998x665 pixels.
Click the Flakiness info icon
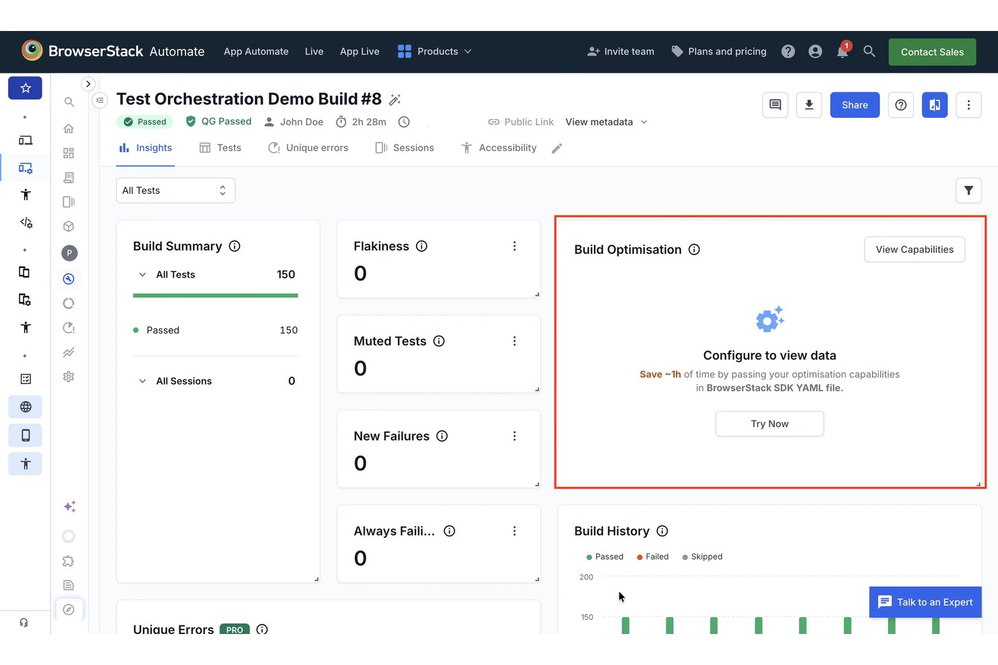tap(421, 246)
